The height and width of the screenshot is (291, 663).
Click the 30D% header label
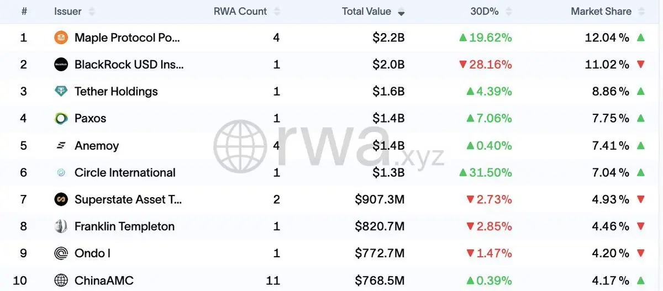(x=486, y=12)
